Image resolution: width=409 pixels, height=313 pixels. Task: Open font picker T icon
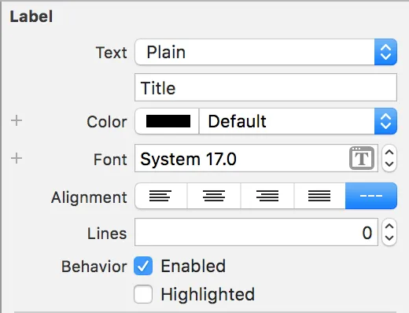[362, 158]
